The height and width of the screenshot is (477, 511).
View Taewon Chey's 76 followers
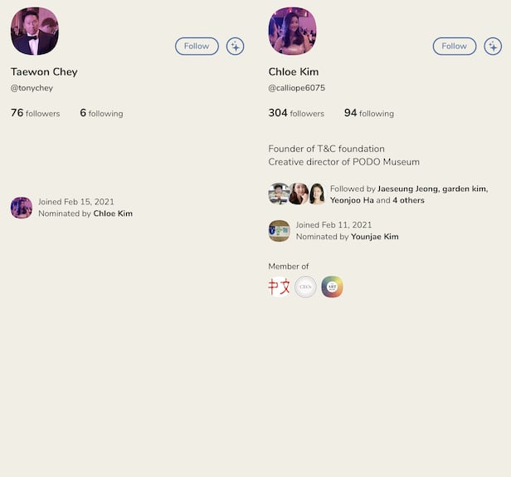tap(35, 113)
